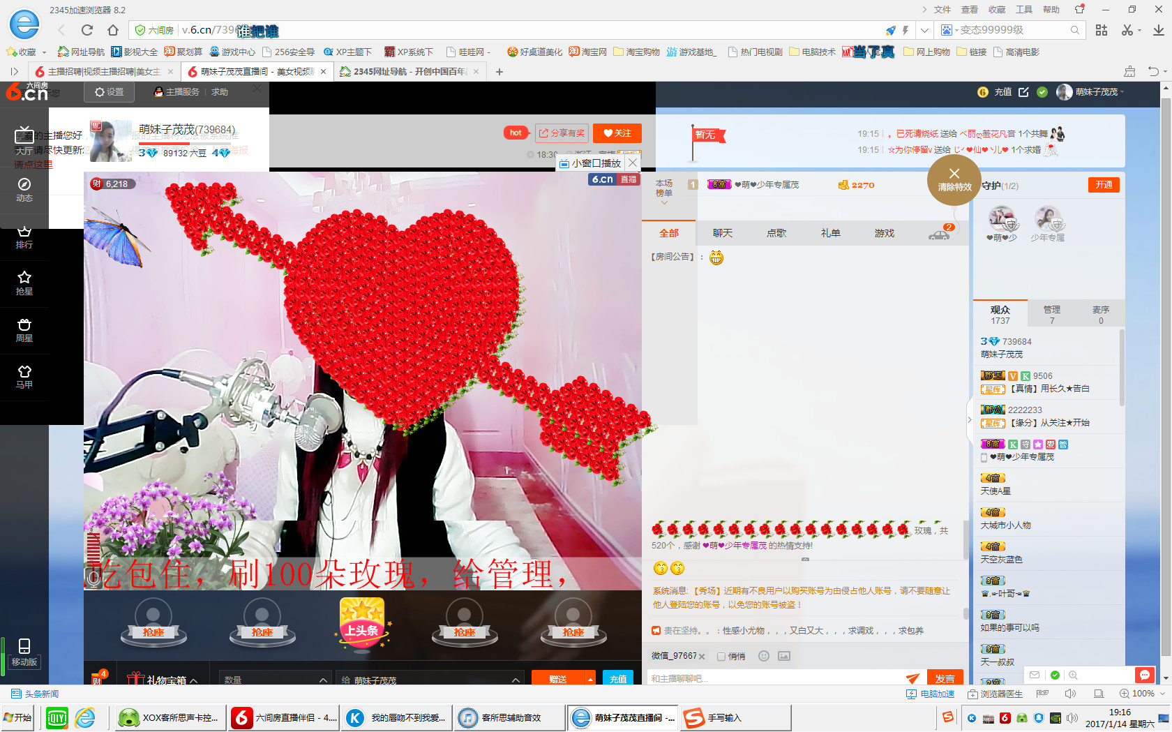This screenshot has height=732, width=1172.
Task: Open the 排行 ranking sidebar icon
Action: click(x=24, y=236)
